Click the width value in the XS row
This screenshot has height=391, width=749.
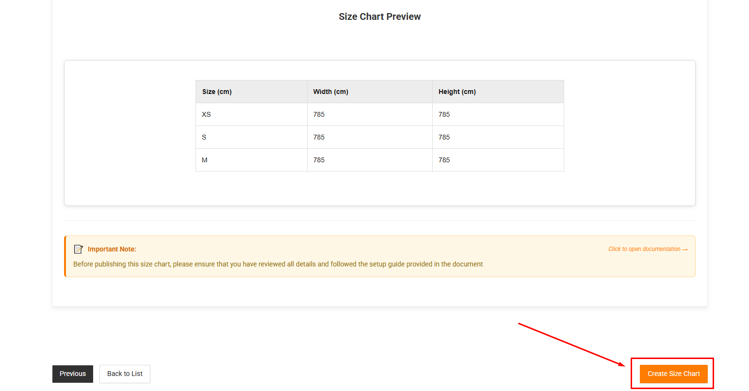point(319,114)
